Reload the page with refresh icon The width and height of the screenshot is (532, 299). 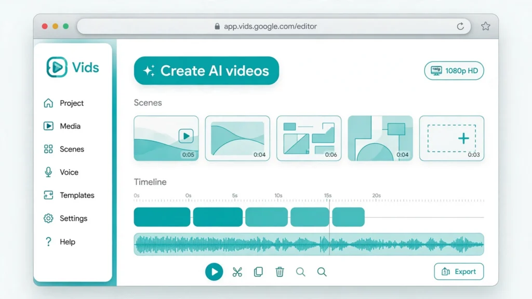pyautogui.click(x=460, y=26)
